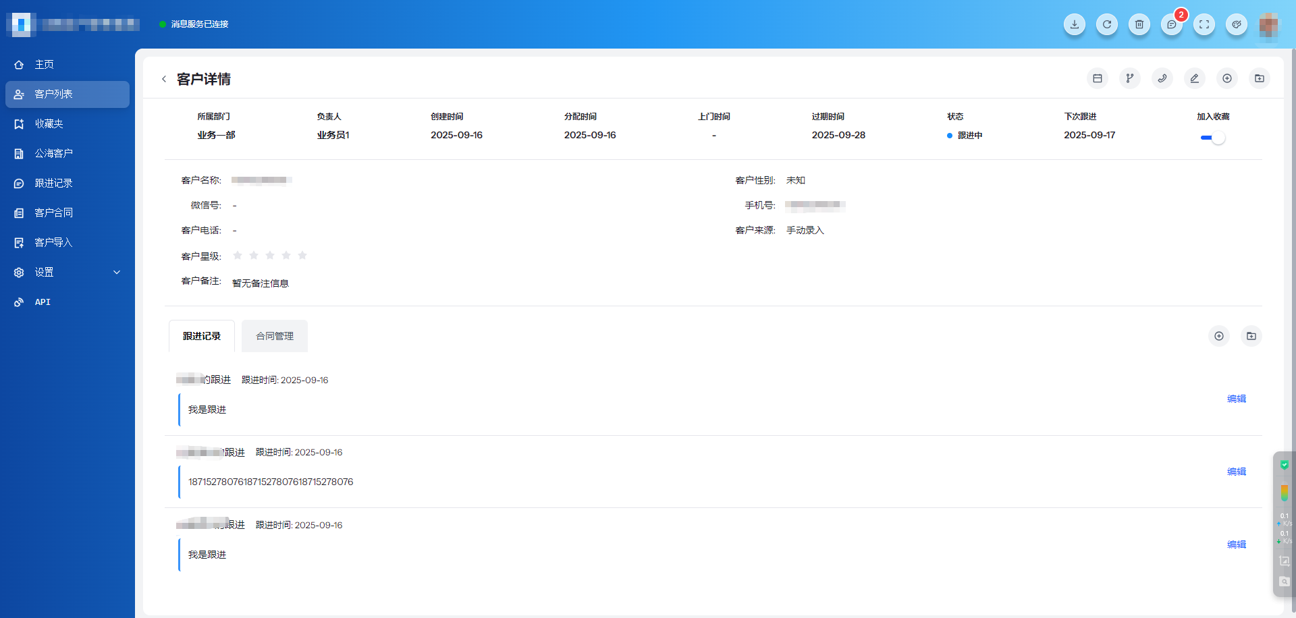
Task: Open 主页 in the sidebar
Action: [x=67, y=65]
